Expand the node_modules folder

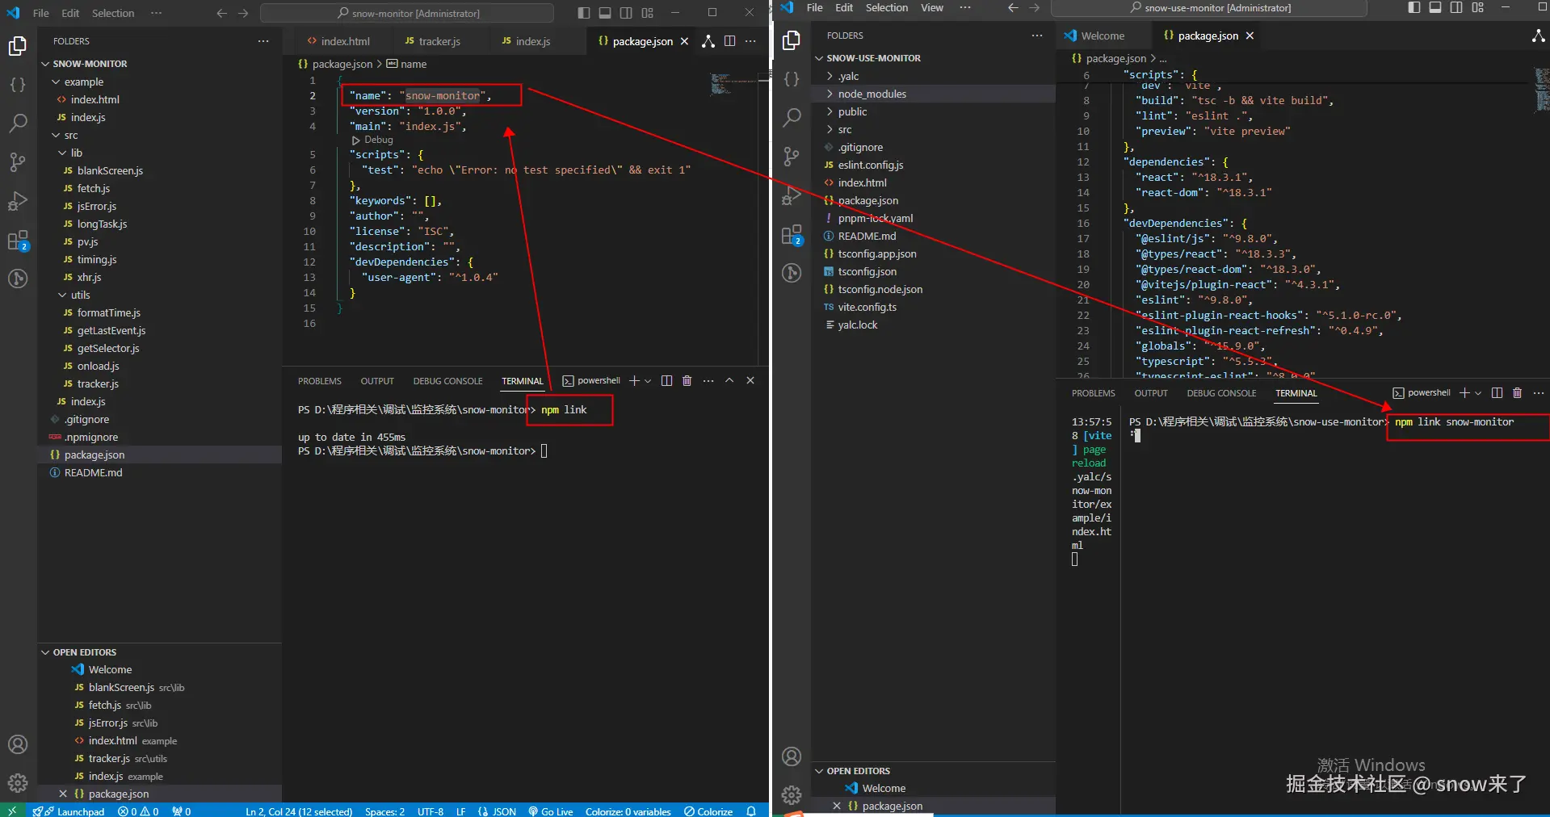pos(872,94)
